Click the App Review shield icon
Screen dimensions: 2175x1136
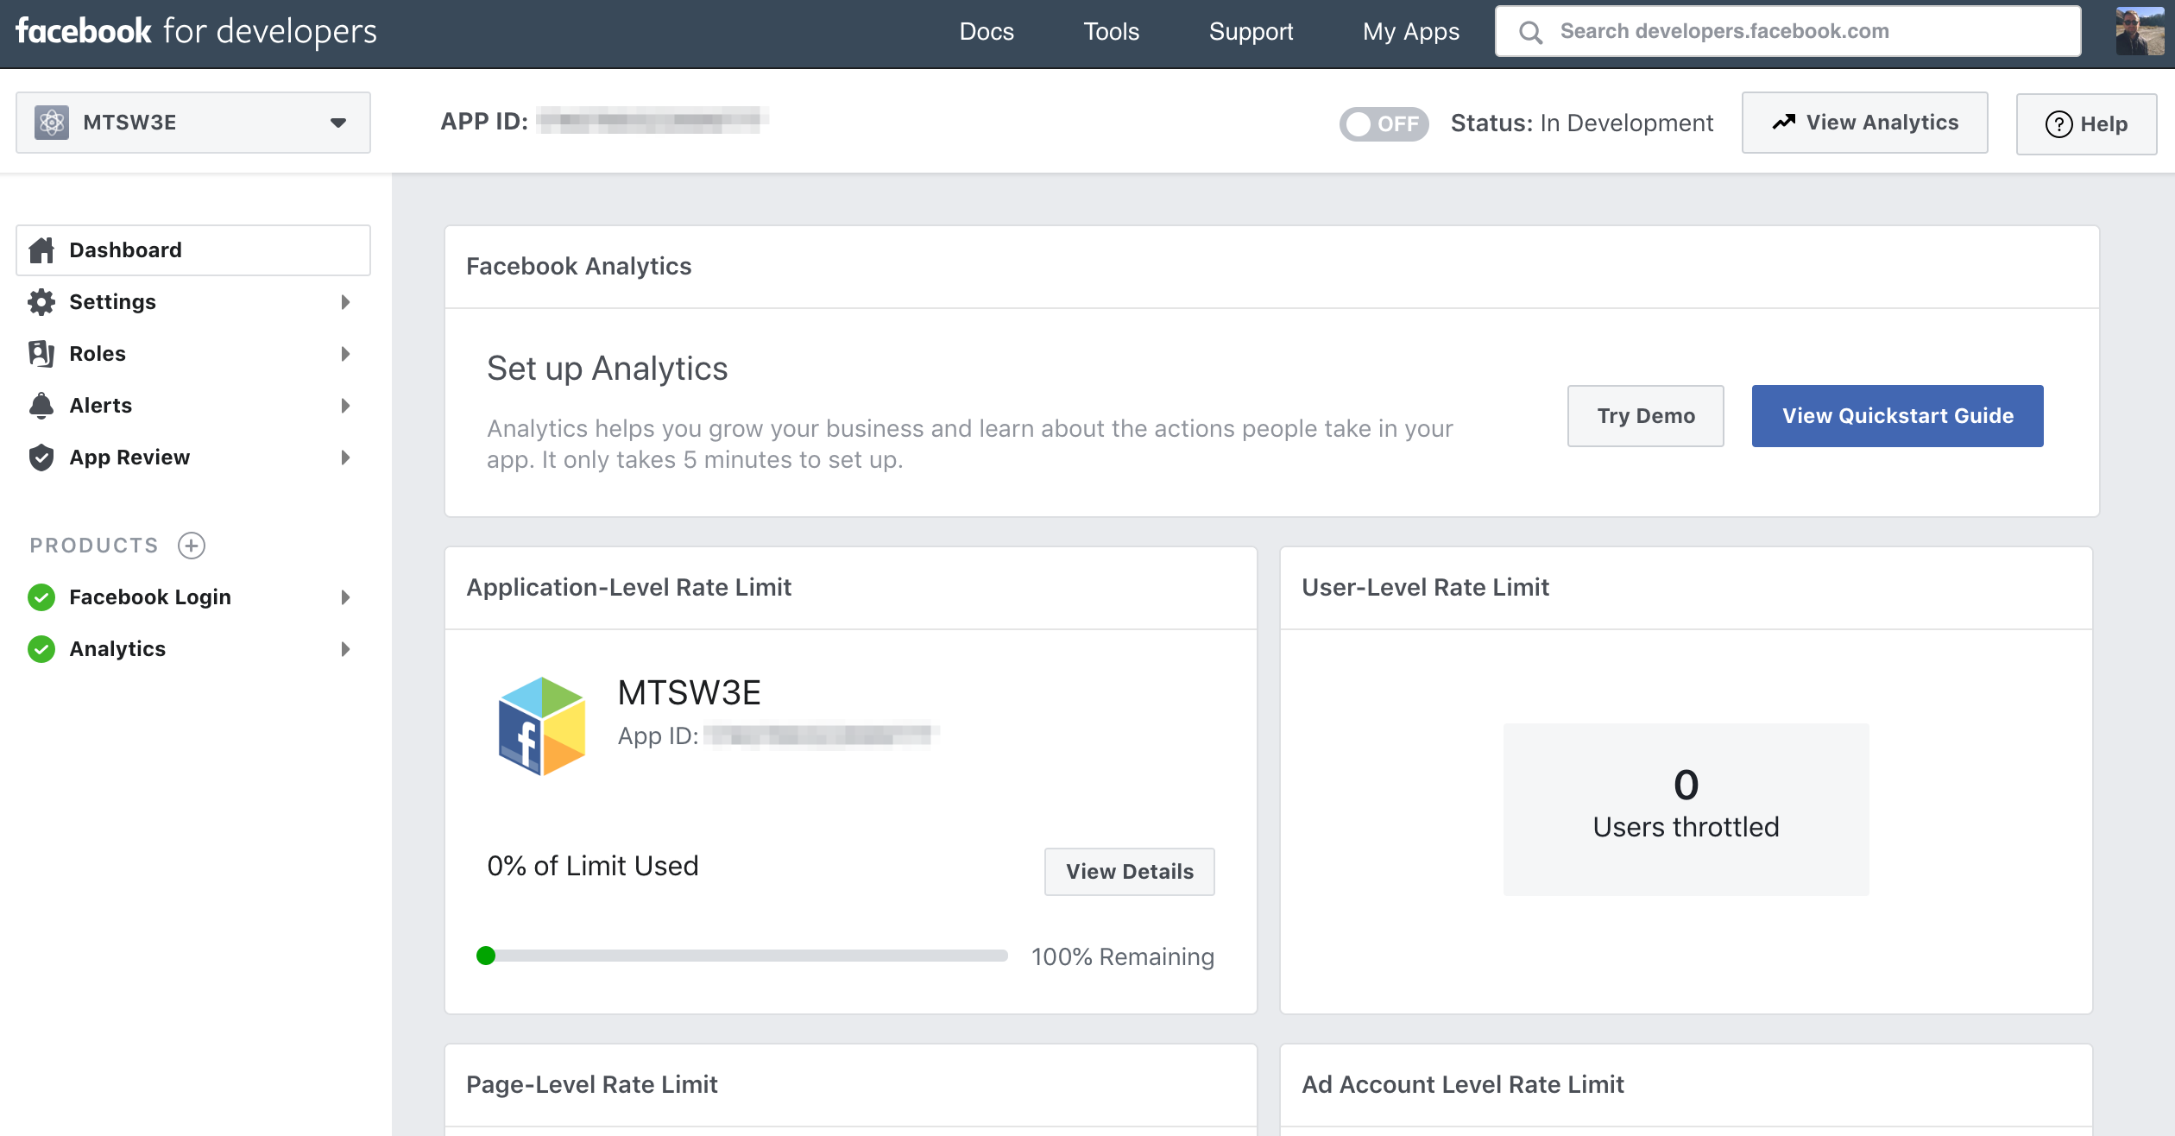pyautogui.click(x=41, y=458)
